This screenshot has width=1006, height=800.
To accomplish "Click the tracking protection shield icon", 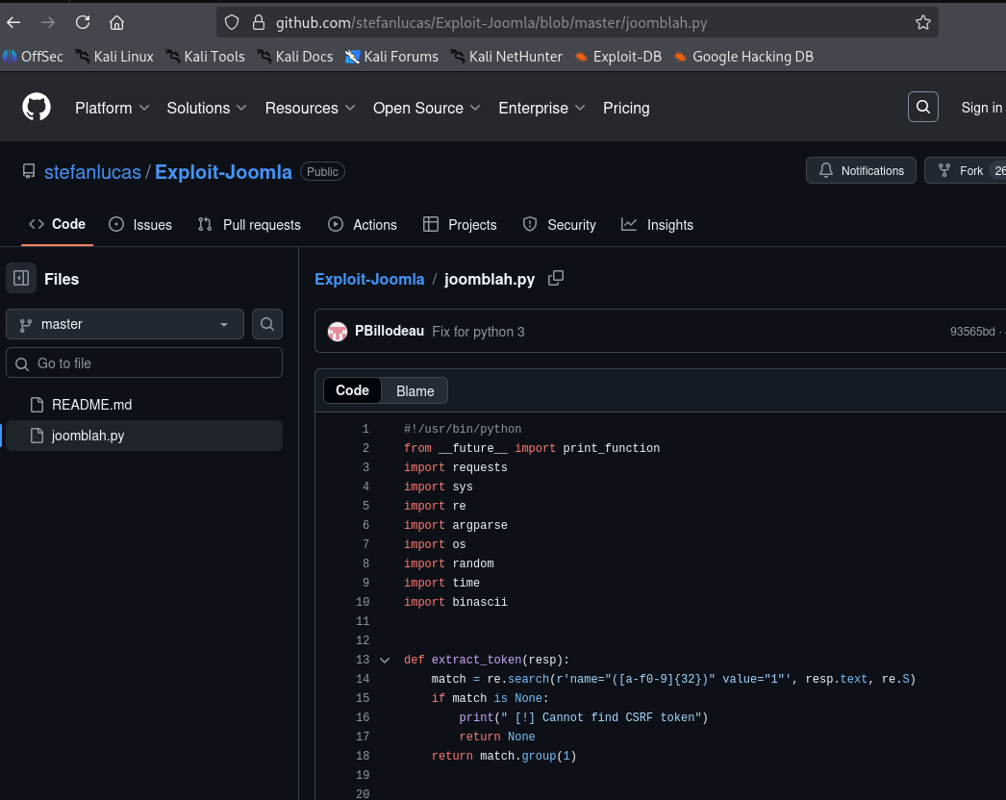I will pyautogui.click(x=230, y=21).
